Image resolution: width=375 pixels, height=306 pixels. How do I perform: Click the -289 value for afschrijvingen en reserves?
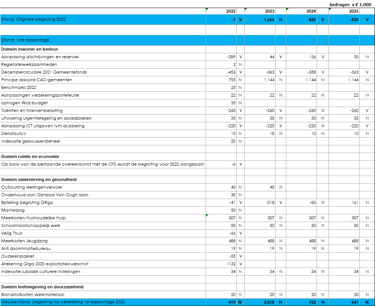coord(231,57)
